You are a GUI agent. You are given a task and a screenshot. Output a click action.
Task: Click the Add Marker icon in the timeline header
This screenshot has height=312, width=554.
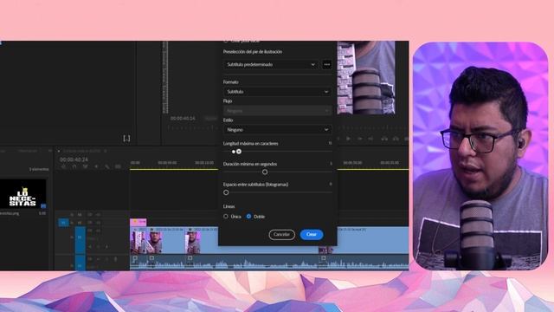tap(96, 166)
